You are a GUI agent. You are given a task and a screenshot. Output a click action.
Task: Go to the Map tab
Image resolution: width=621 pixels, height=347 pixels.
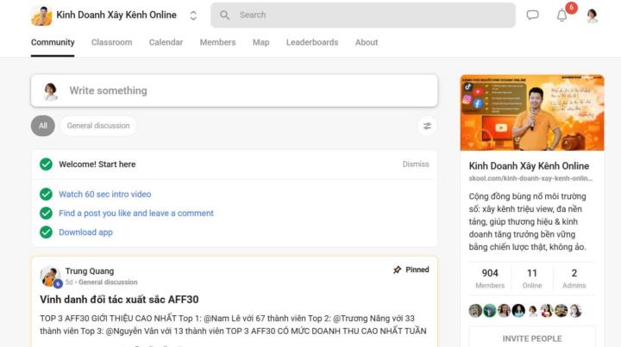click(261, 42)
